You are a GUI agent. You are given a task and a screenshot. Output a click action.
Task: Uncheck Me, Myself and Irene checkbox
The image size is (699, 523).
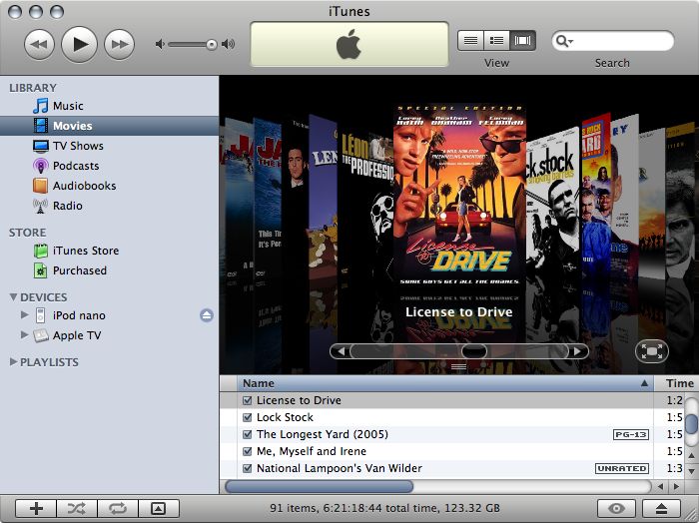247,451
